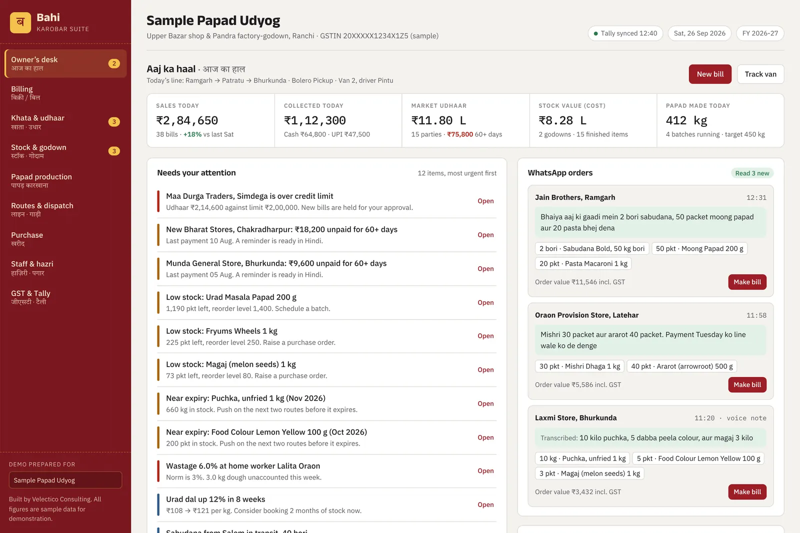Open the Sat, 26 Sep 2026 date picker
Viewport: 800px width, 533px height.
(x=699, y=33)
